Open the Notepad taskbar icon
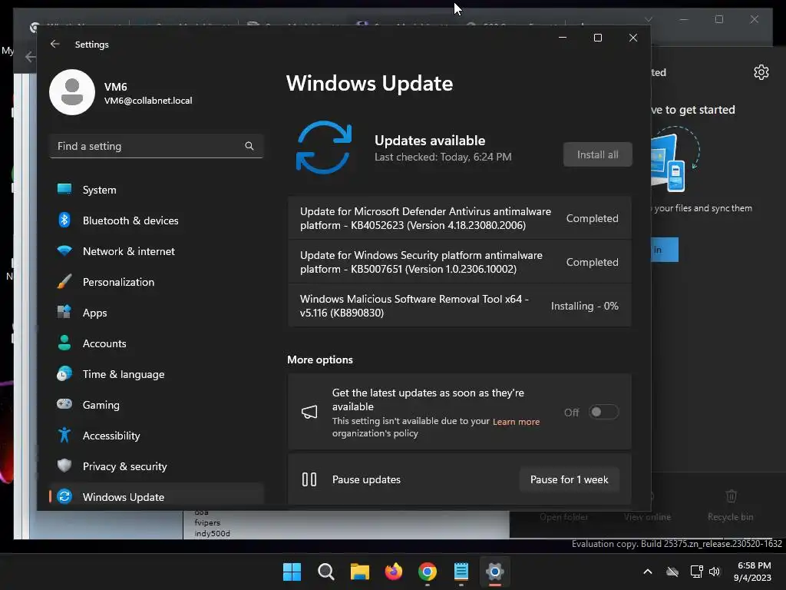786x590 pixels. coord(461,572)
